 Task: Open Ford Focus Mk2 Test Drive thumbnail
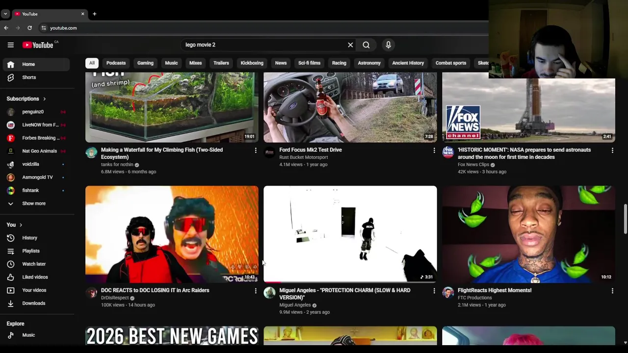coord(350,107)
